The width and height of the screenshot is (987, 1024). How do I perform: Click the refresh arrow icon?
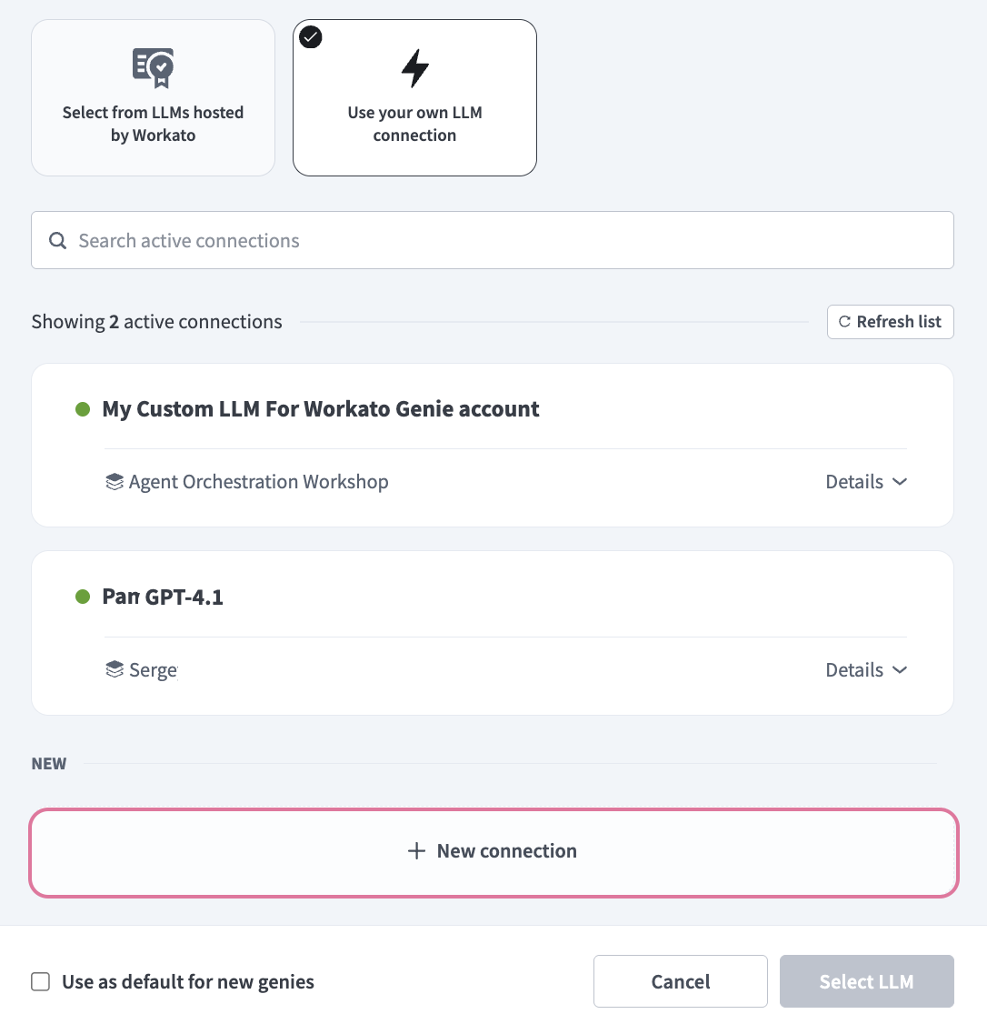(844, 322)
